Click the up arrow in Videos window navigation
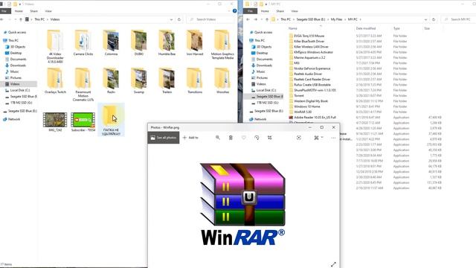The height and width of the screenshot is (268, 476). coord(21,19)
